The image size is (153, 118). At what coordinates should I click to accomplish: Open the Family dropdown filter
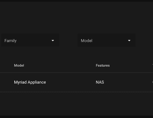30,40
